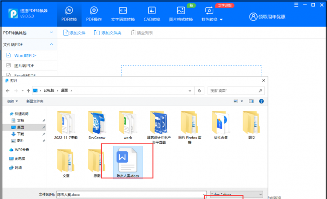Open recent locations dropdown arrow

click(23, 90)
